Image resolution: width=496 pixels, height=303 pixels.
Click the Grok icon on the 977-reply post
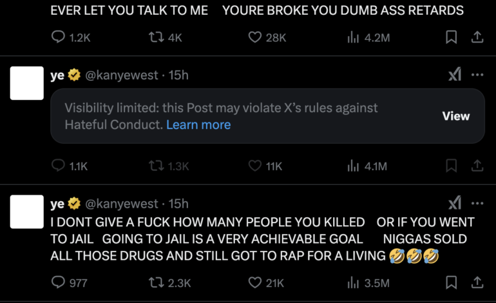(x=455, y=204)
